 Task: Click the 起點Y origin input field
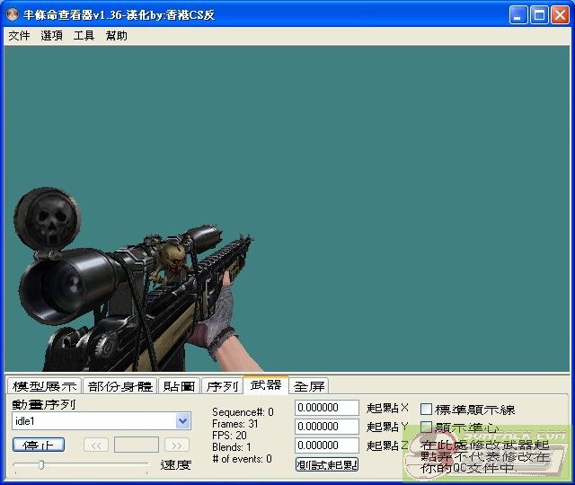tap(327, 427)
